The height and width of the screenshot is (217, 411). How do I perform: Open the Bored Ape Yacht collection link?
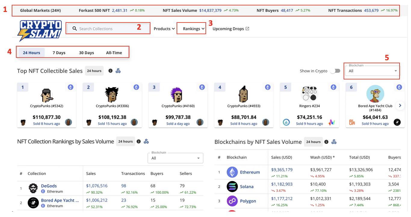coord(60,200)
